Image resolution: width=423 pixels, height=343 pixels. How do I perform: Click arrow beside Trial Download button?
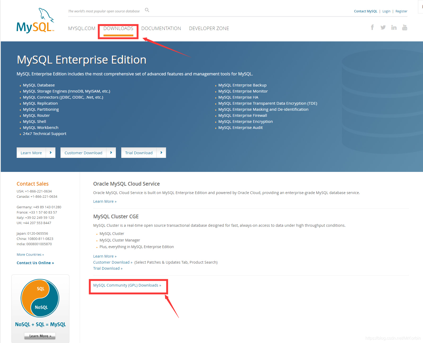pos(161,153)
